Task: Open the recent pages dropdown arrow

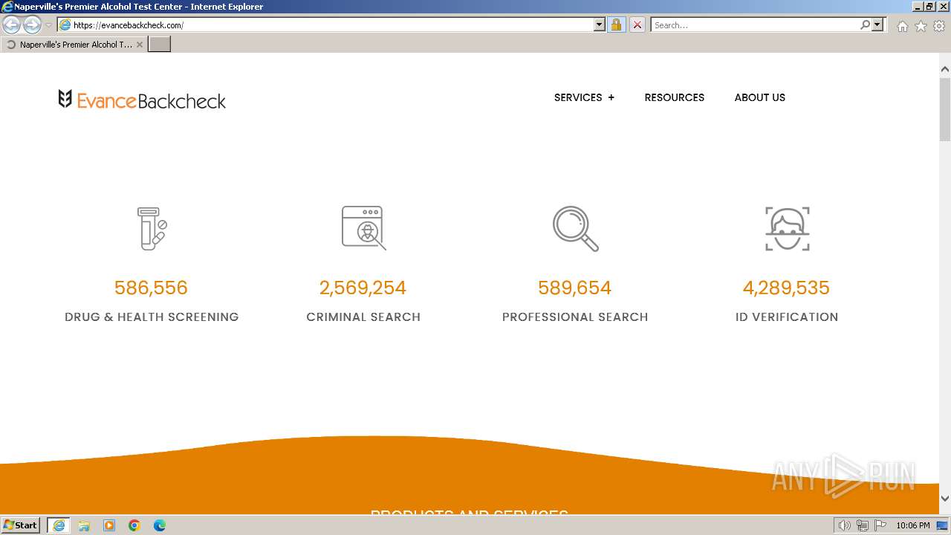Action: click(48, 25)
